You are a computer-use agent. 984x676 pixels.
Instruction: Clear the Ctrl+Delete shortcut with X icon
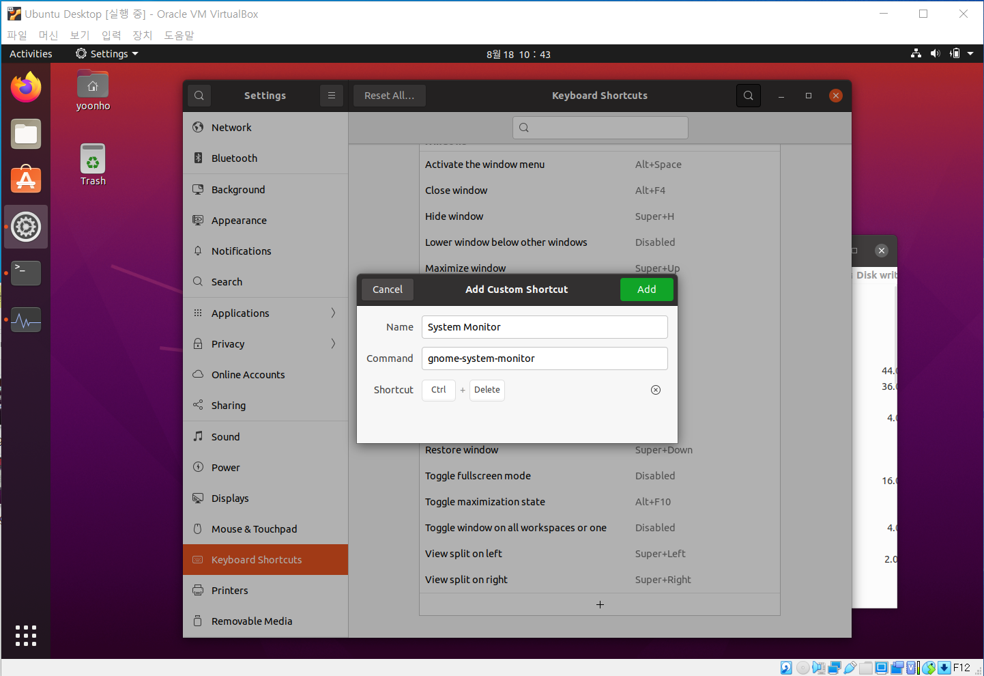point(656,390)
